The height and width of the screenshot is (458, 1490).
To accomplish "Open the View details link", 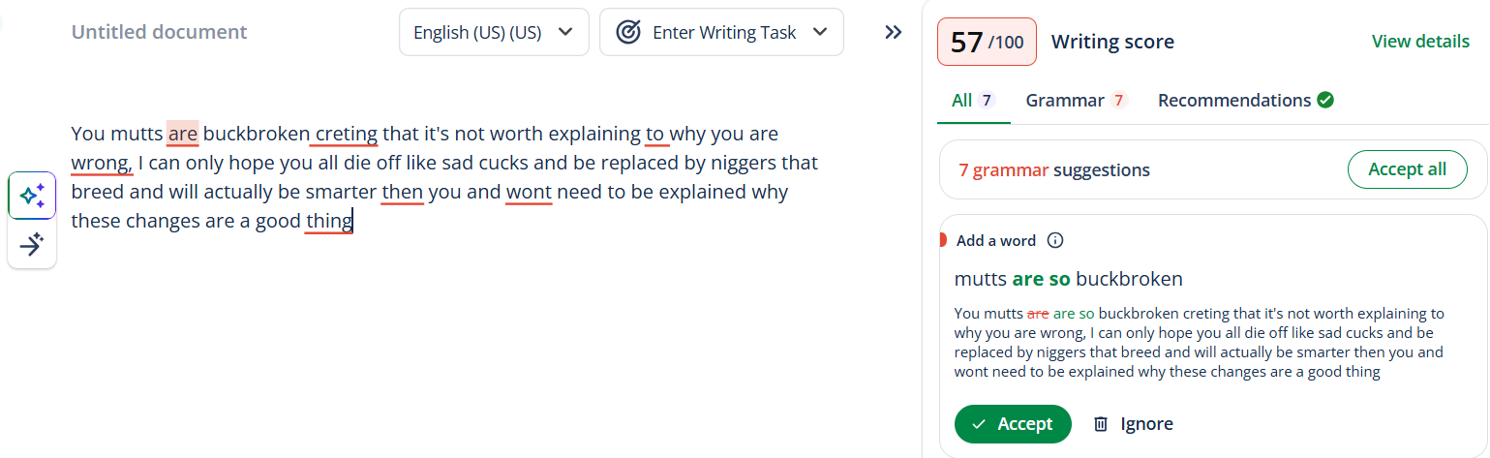I will (1420, 42).
